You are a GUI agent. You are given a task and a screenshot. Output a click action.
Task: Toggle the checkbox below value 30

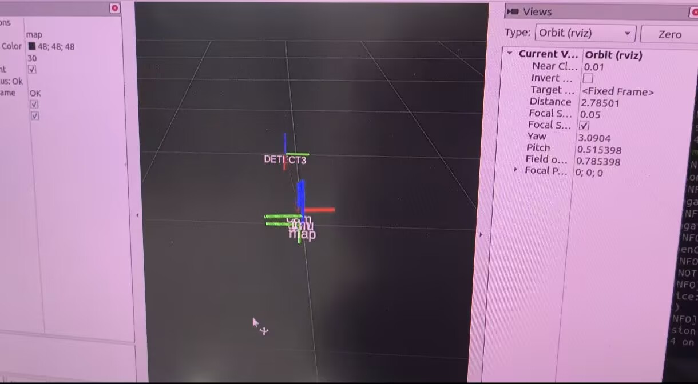[32, 69]
